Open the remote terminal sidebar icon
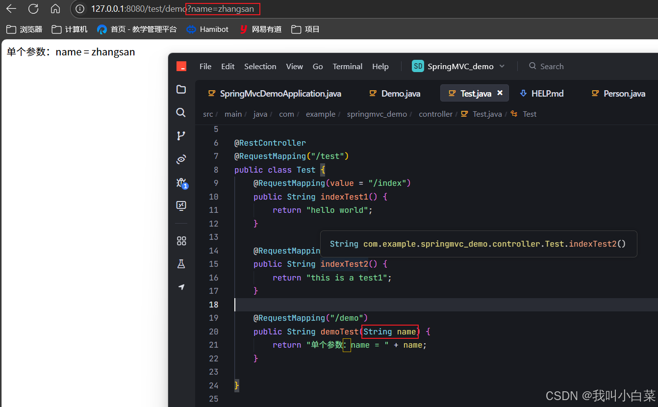The height and width of the screenshot is (407, 658). (x=181, y=205)
